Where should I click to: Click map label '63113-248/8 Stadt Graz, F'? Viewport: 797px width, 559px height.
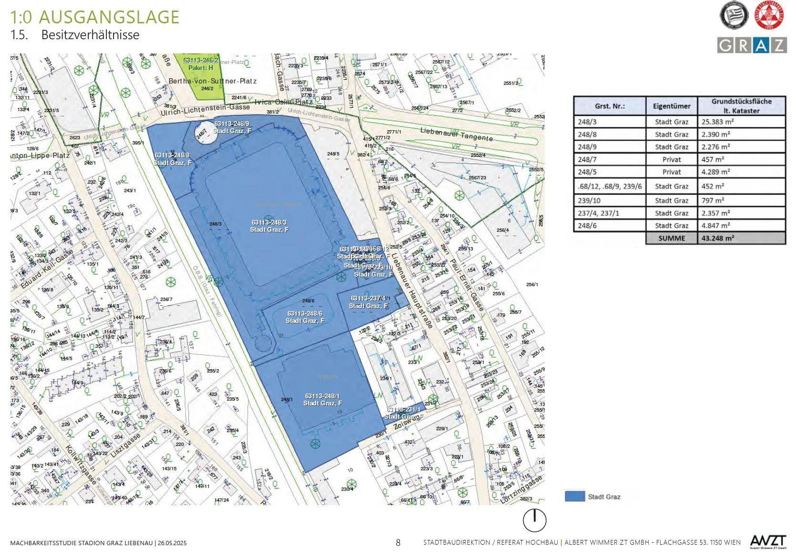(172, 159)
